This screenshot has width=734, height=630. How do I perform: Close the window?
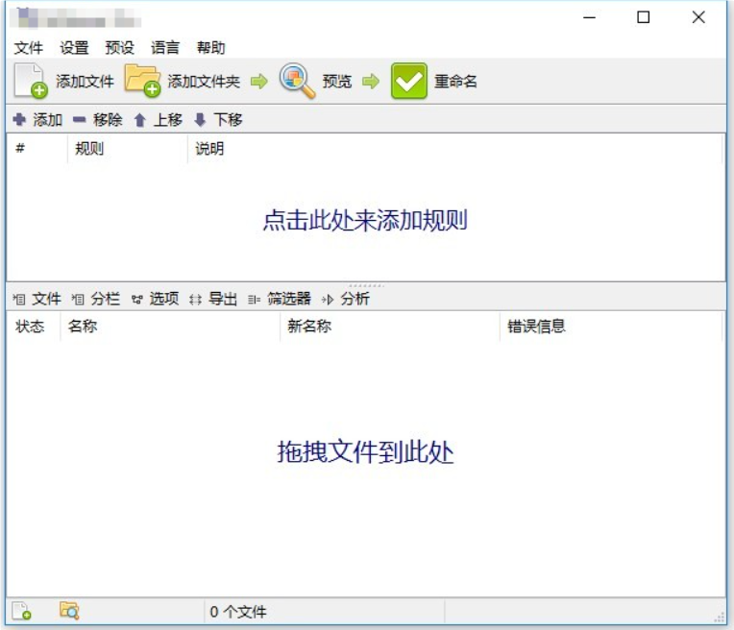[x=698, y=18]
